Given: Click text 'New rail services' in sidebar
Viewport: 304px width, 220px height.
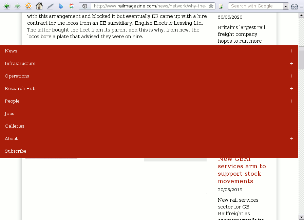Looking at the screenshot, I should pos(238,200).
